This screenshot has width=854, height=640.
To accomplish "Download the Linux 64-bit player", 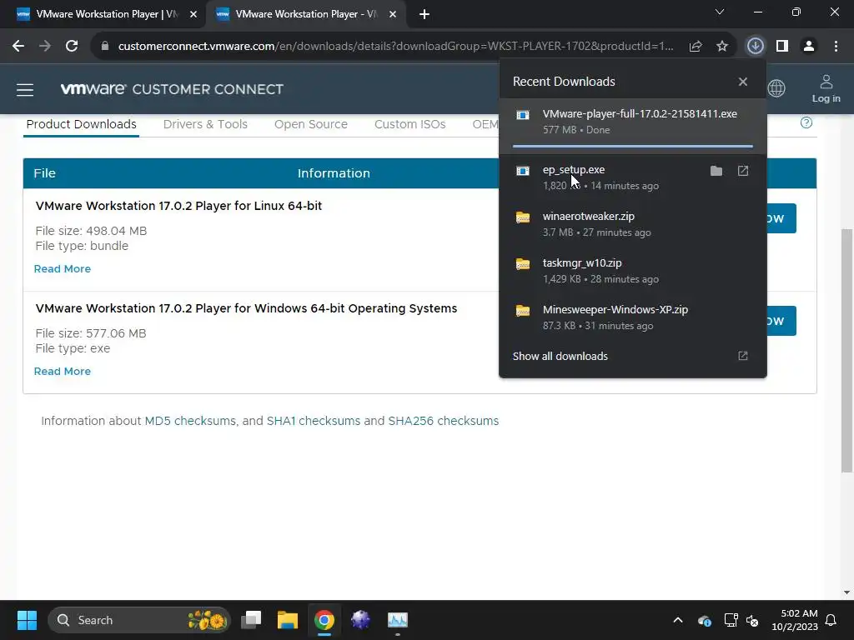I will tap(781, 218).
